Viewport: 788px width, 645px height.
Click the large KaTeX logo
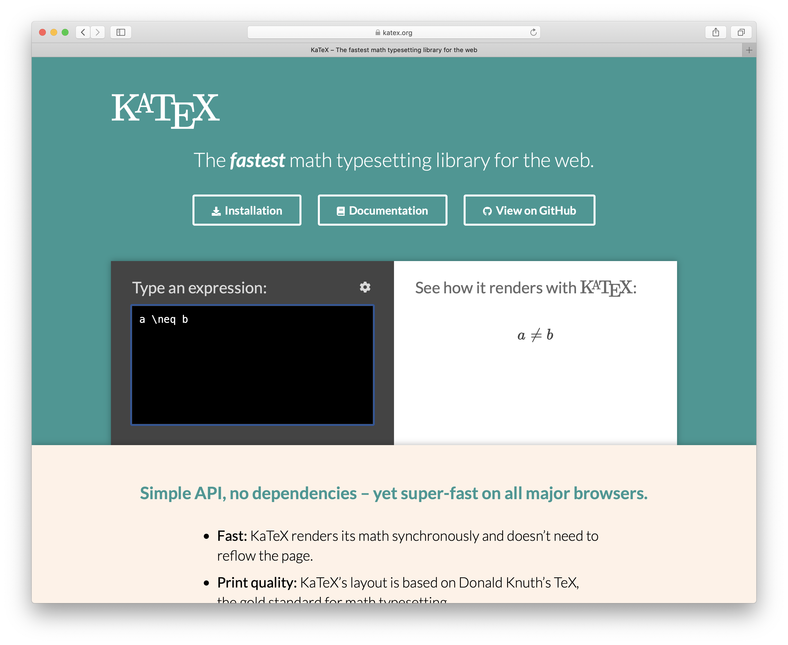(x=166, y=110)
